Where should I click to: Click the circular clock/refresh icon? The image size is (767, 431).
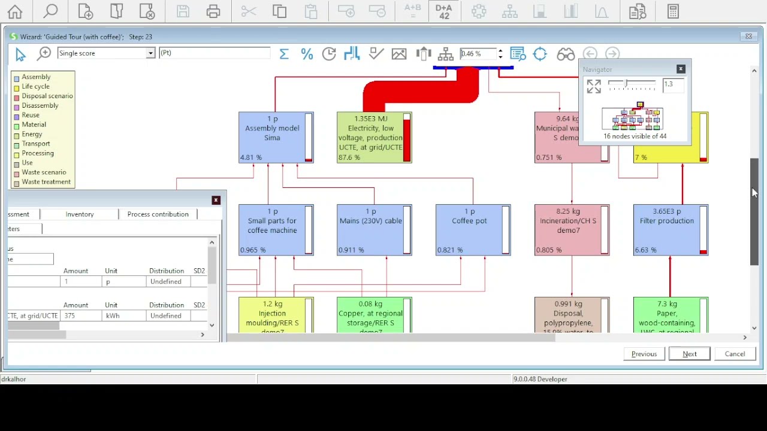[329, 54]
